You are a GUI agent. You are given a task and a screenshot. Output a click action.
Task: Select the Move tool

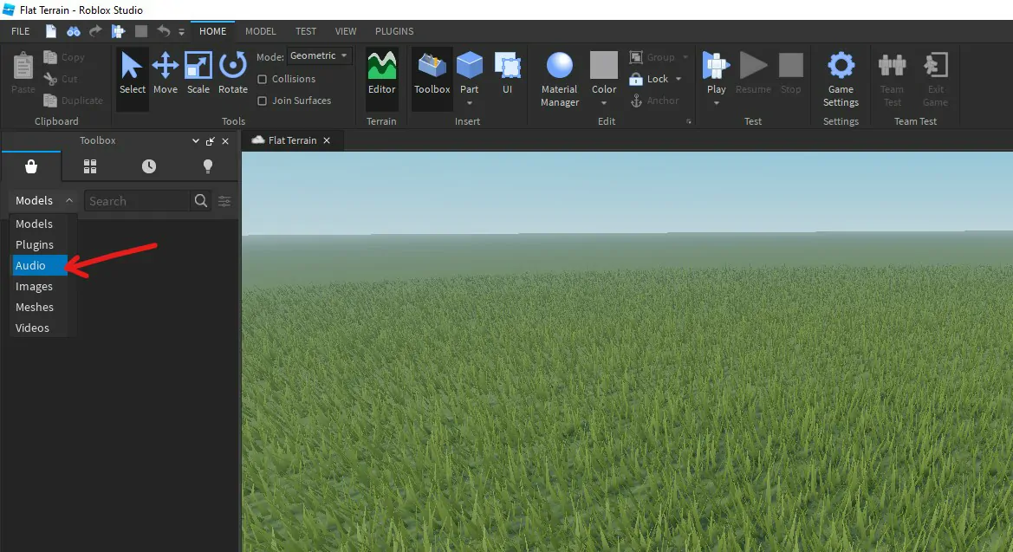165,74
